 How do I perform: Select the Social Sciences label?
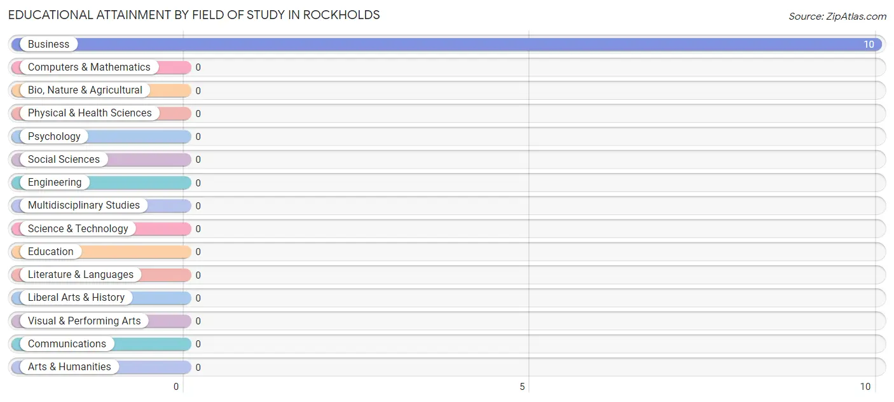click(64, 160)
